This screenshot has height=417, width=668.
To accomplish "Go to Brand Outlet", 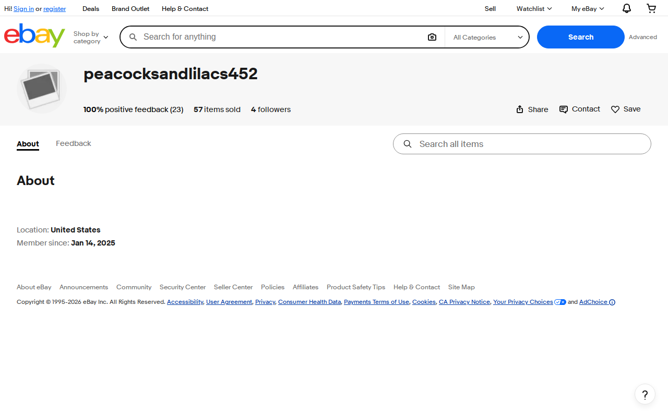I will tap(130, 8).
